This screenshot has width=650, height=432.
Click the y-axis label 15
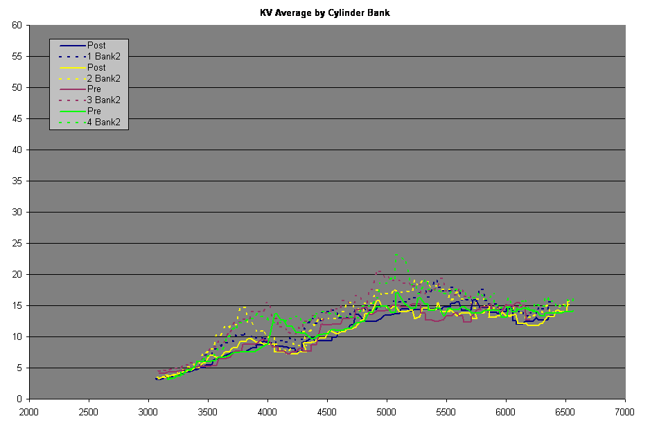(17, 306)
